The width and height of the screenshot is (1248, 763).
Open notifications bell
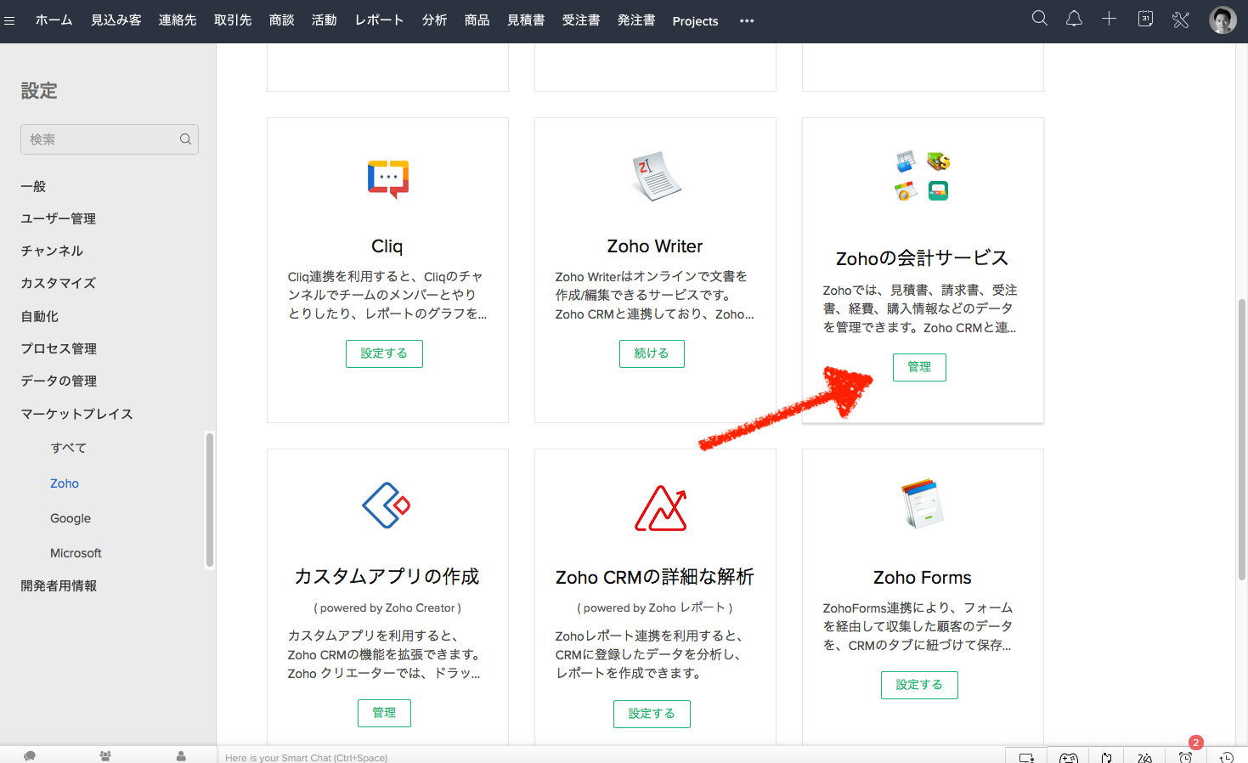(1074, 19)
